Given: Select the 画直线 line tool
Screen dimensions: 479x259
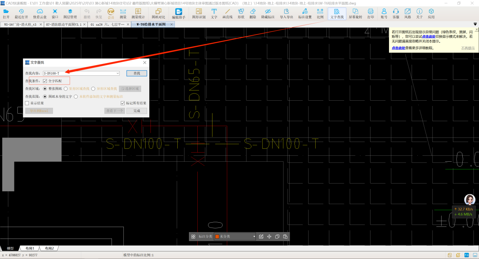Looking at the screenshot, I should coord(227,14).
